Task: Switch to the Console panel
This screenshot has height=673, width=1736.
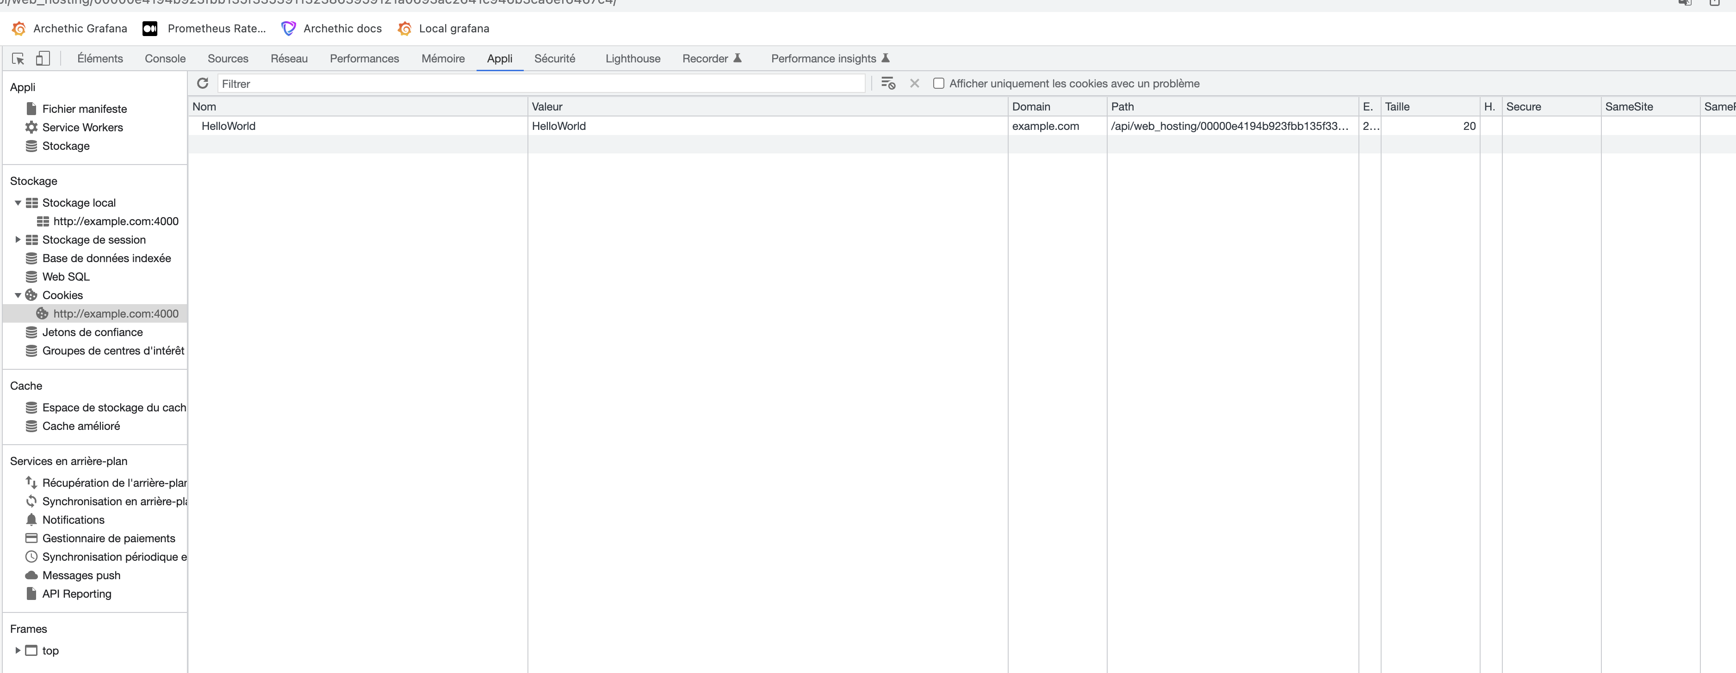Action: tap(164, 59)
